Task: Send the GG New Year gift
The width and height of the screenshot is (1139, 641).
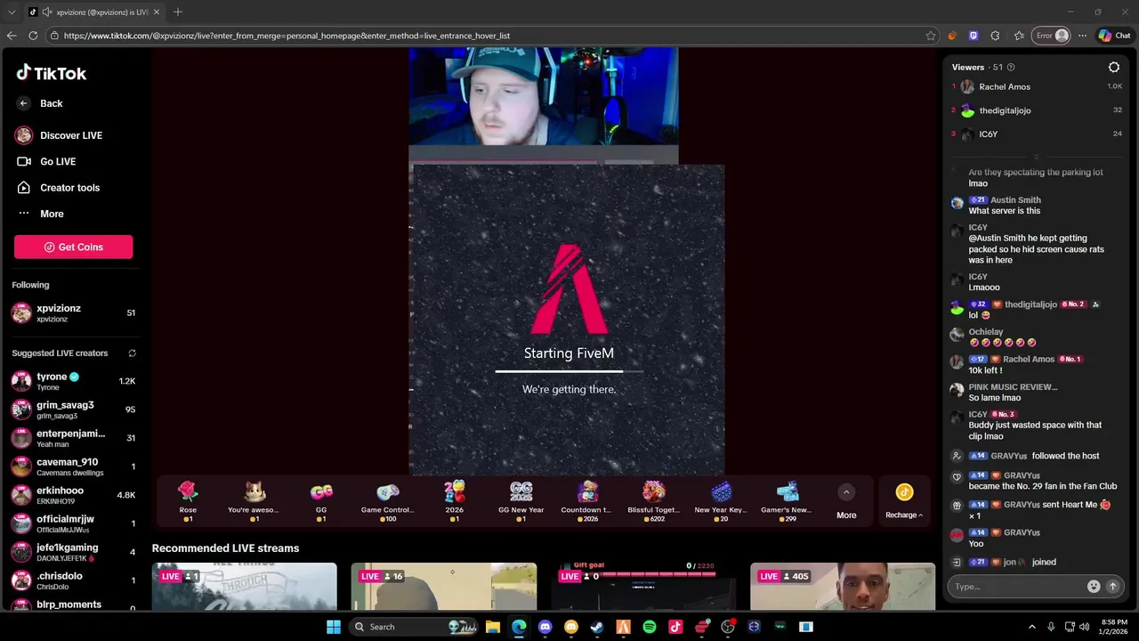Action: pyautogui.click(x=521, y=501)
